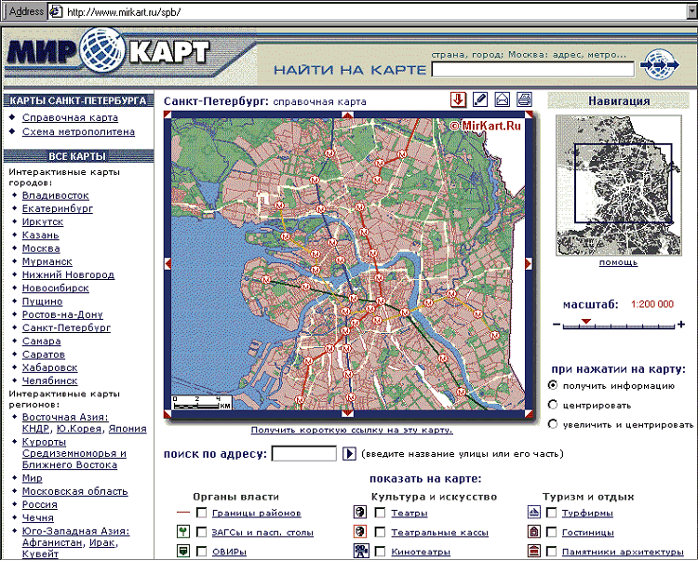Open the Владивосток city map
The image size is (698, 561).
[55, 195]
